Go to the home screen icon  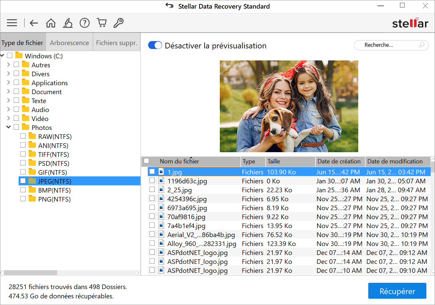pos(51,23)
